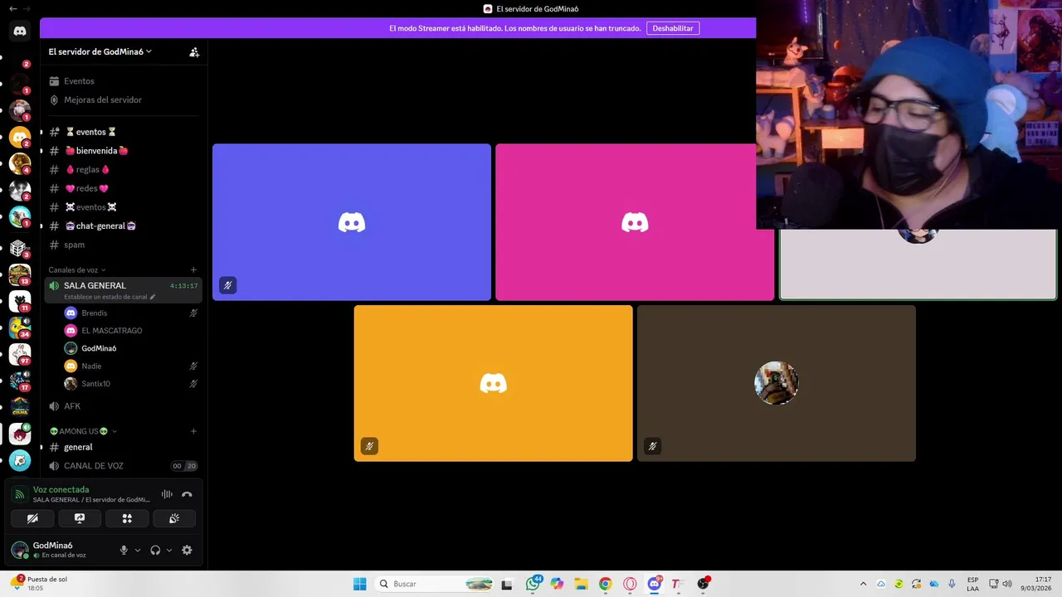Viewport: 1062px width, 597px height.
Task: Open headphones output options chevron
Action: [169, 550]
